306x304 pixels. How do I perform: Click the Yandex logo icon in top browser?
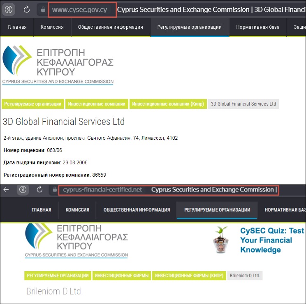[9, 9]
